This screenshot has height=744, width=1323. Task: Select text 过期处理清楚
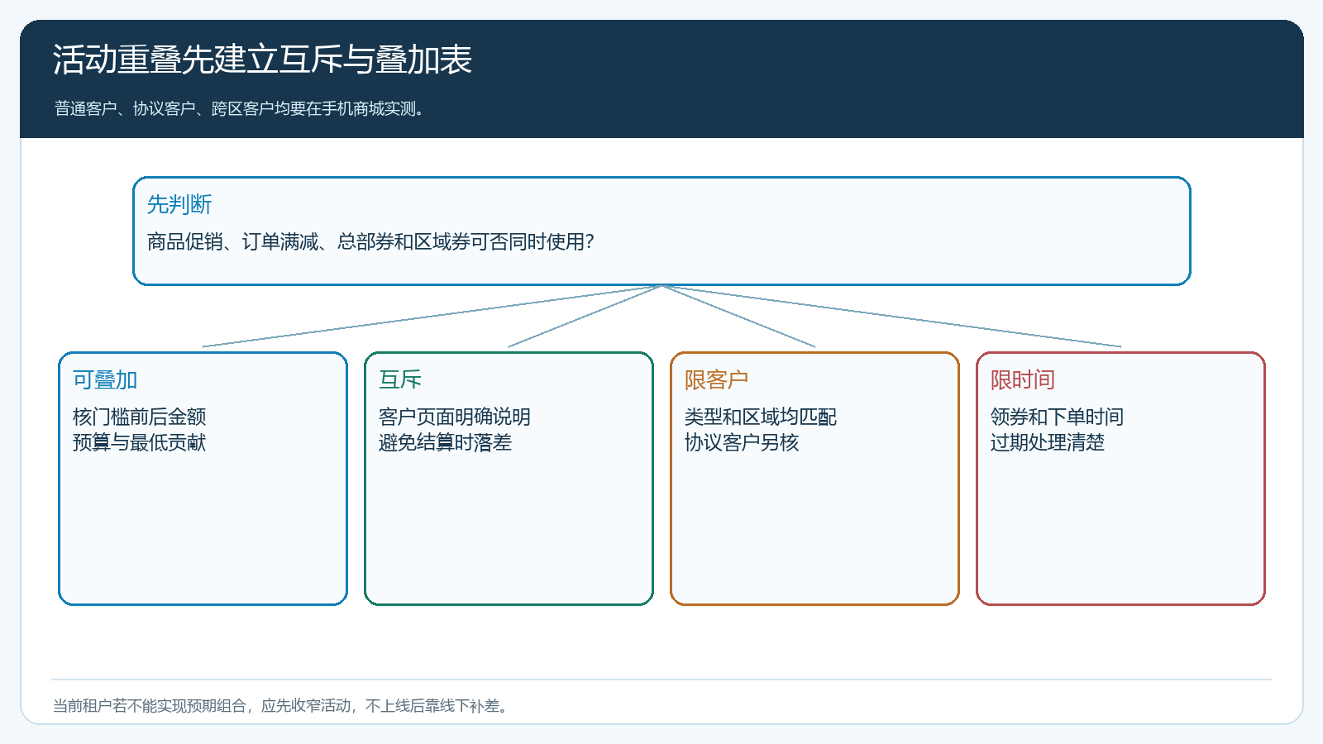point(1048,442)
